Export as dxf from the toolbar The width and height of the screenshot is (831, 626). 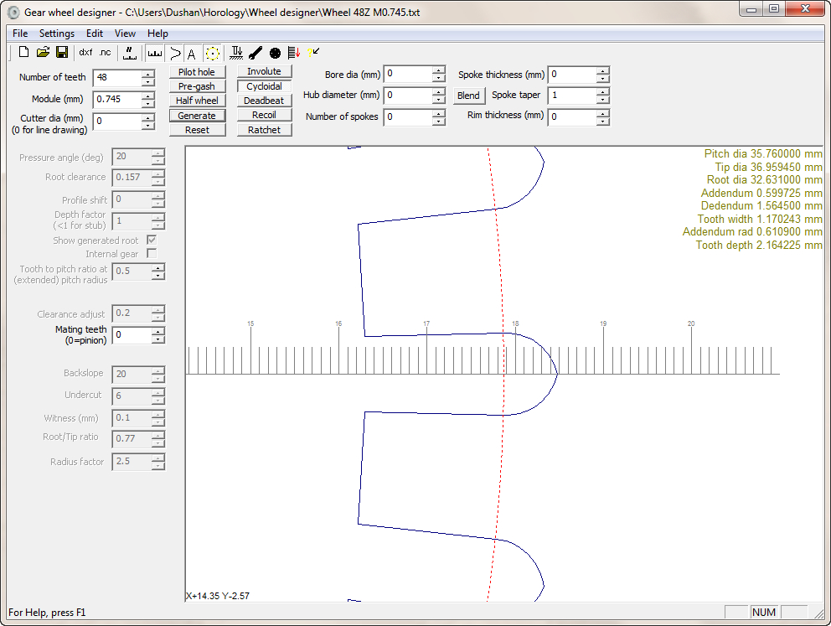(85, 53)
